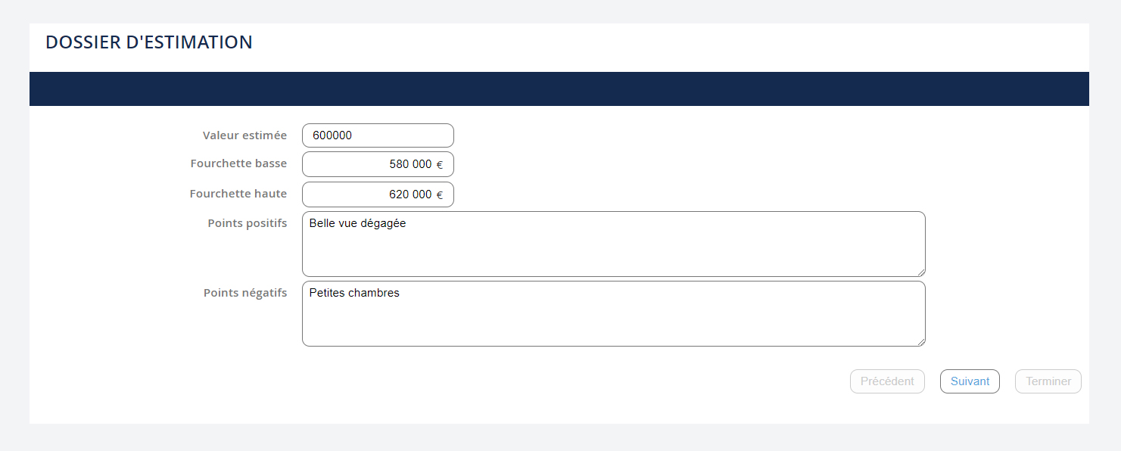1121x451 pixels.
Task: Click the 'Points positifs' label
Action: pos(247,223)
